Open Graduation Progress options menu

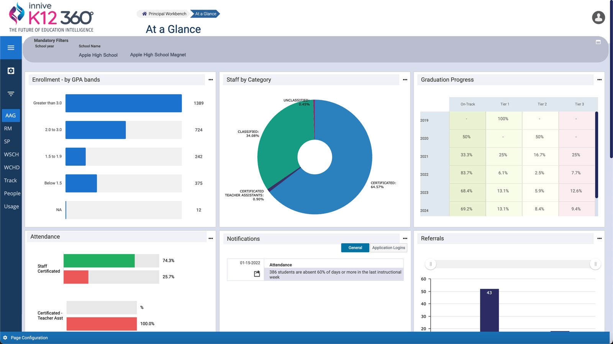[x=599, y=80]
